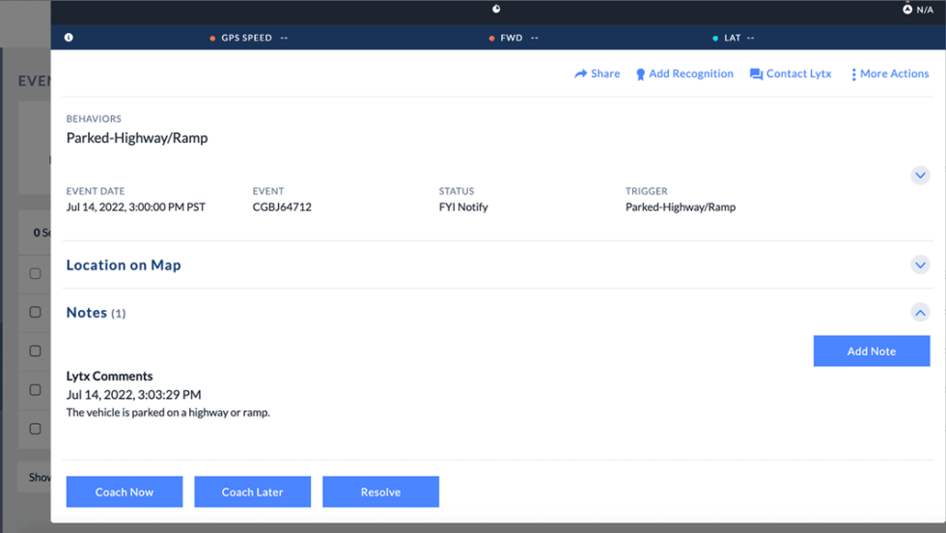Click the GPS Speed indicator dot

point(212,39)
